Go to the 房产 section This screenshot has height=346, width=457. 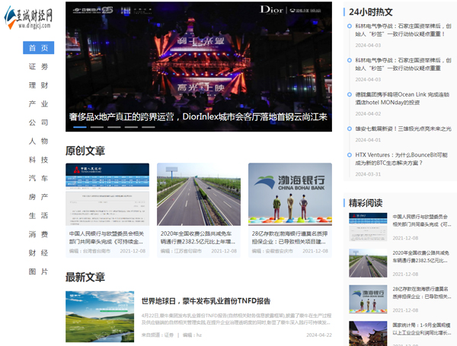pos(39,197)
